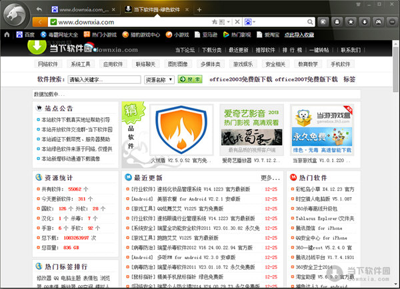Click 更多... in 最近更新 section

tap(270, 178)
